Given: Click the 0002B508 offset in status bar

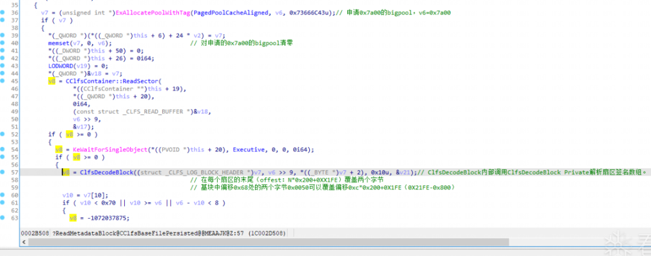Looking at the screenshot, I should (x=34, y=233).
